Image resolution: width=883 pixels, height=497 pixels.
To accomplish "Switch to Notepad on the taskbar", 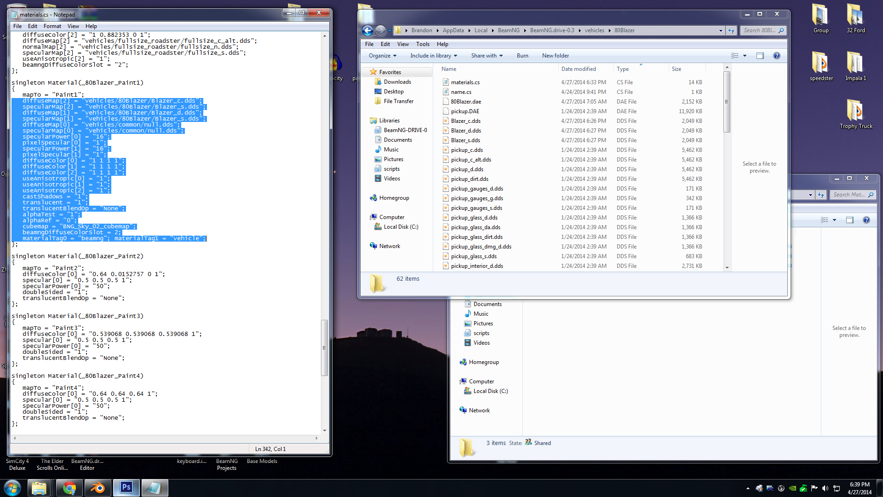I will point(155,488).
